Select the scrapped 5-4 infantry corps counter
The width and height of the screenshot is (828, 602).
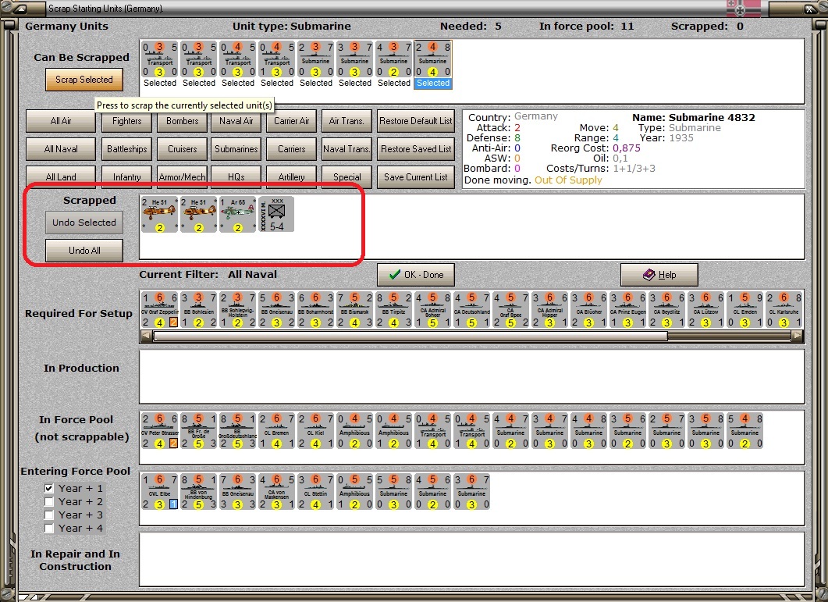coord(277,215)
